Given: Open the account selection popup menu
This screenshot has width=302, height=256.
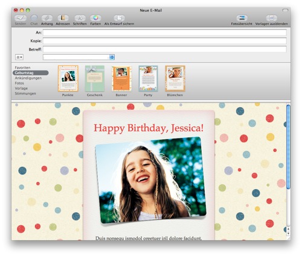Looking at the screenshot, I should 79,57.
